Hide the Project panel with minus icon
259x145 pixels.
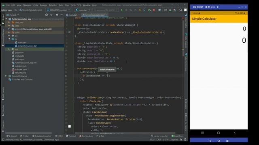(x=62, y=15)
